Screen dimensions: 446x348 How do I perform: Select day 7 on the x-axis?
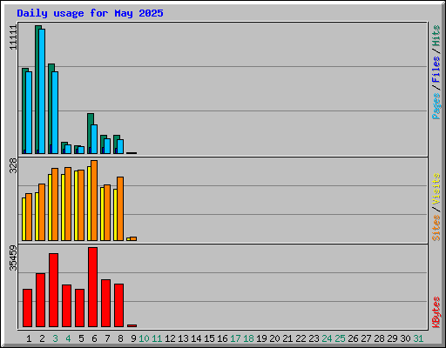click(107, 338)
